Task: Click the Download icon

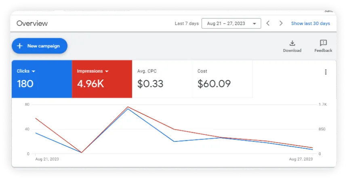Action: (x=292, y=43)
